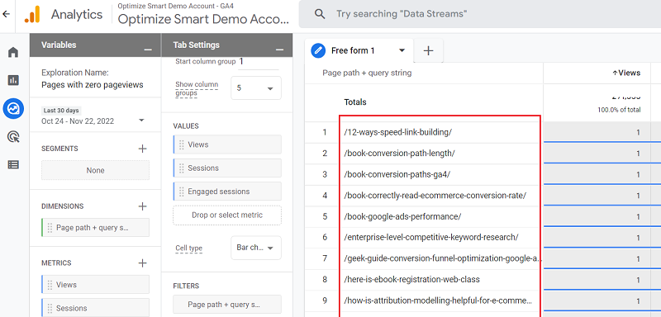Click row /enterprise-level-competitive-keyword-research/
Viewport: 661px width, 317px height.
(x=431, y=238)
